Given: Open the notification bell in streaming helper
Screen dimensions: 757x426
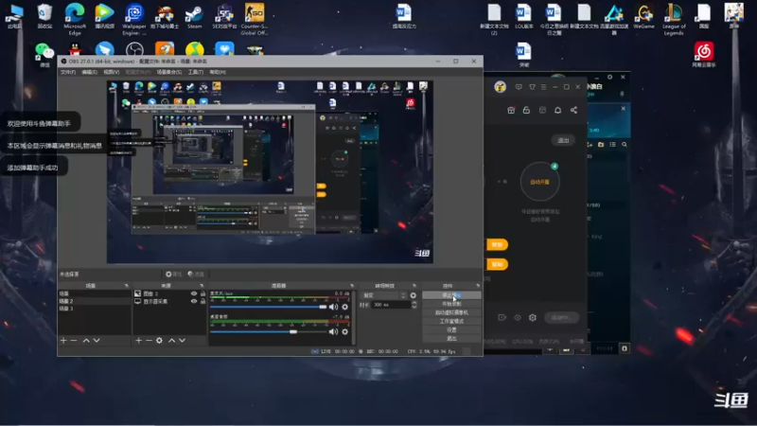Looking at the screenshot, I should pos(557,110).
